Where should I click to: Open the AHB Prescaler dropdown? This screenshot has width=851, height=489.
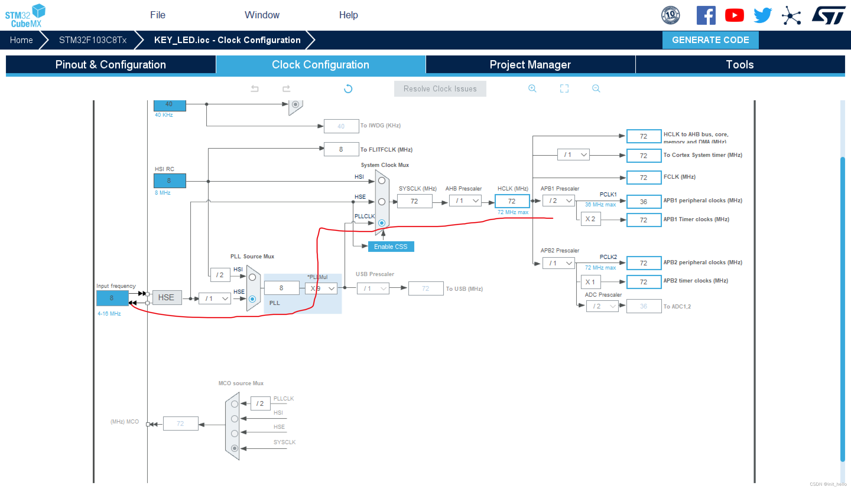point(465,201)
